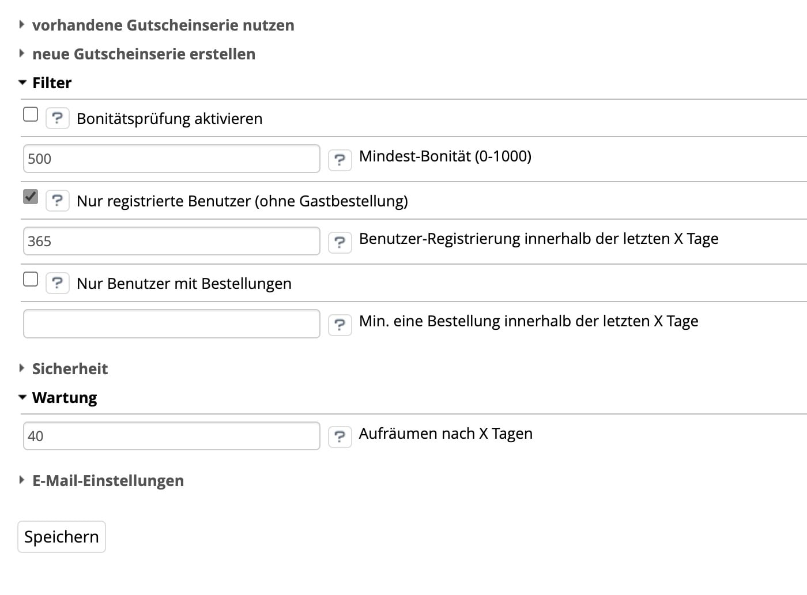Open help for Mindest-Bonität field
The height and width of the screenshot is (595, 807).
pos(340,160)
